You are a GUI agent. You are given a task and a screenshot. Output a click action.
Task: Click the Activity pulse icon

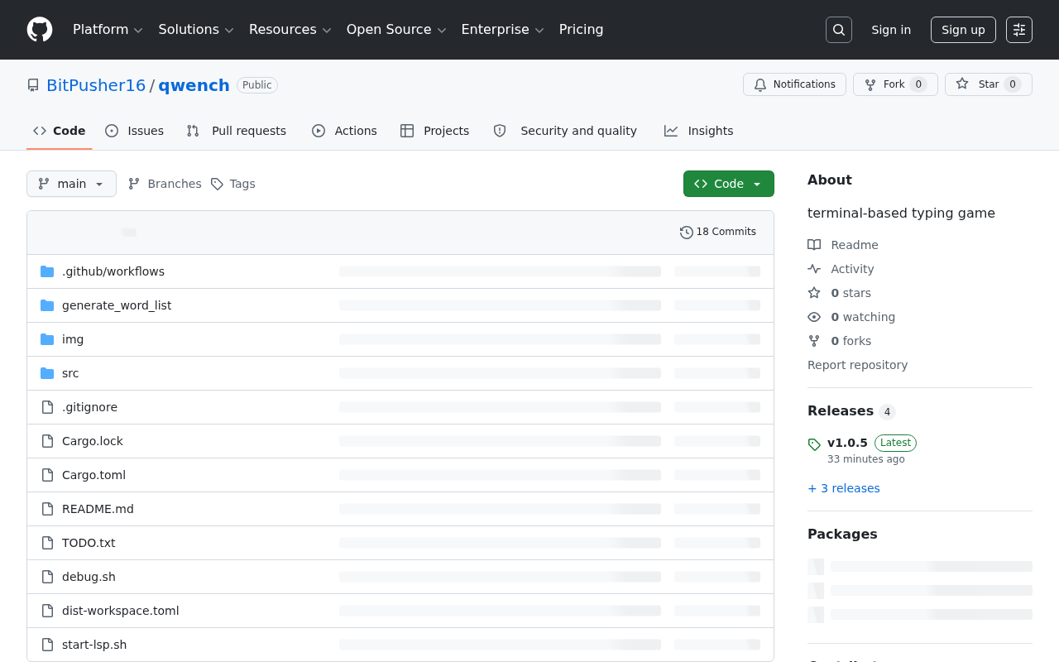click(814, 269)
